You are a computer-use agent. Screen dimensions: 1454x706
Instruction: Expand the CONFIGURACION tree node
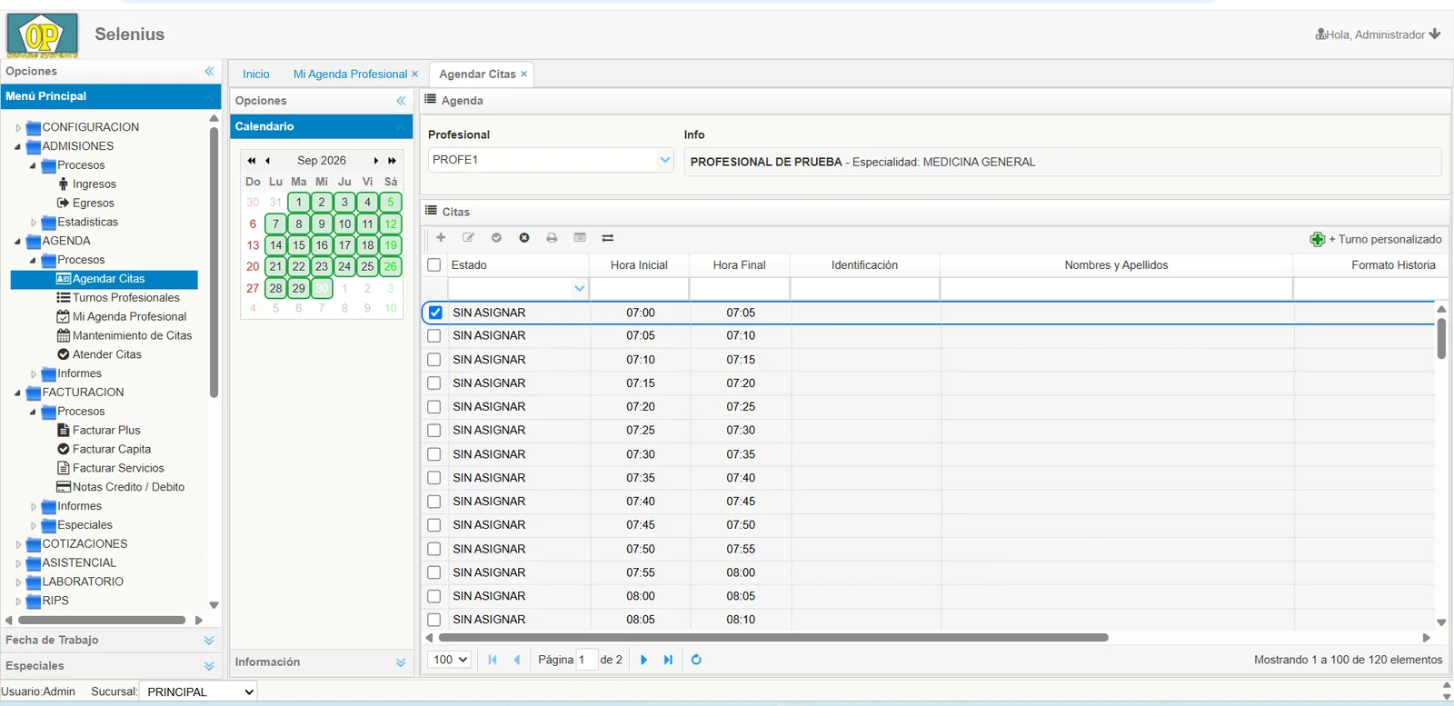(18, 128)
